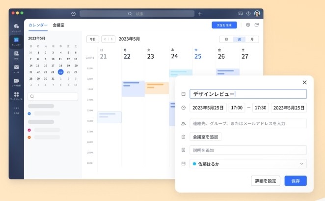Close the new event dialog
The width and height of the screenshot is (325, 201).
click(304, 83)
